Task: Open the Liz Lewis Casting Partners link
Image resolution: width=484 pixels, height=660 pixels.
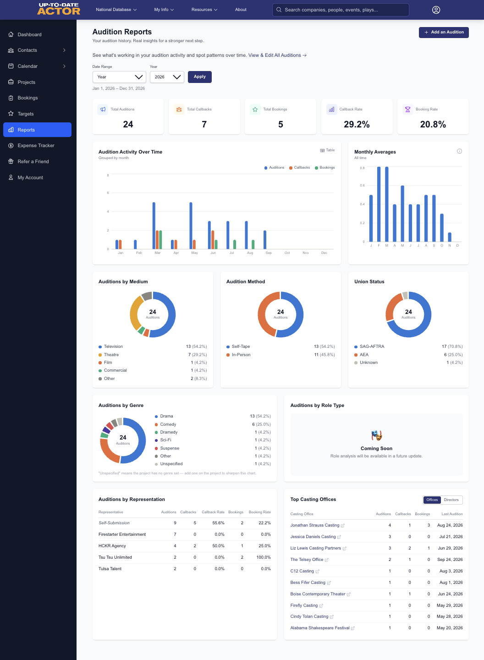Action: (316, 548)
